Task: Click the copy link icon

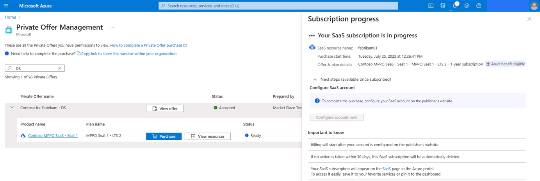Action: [79, 53]
